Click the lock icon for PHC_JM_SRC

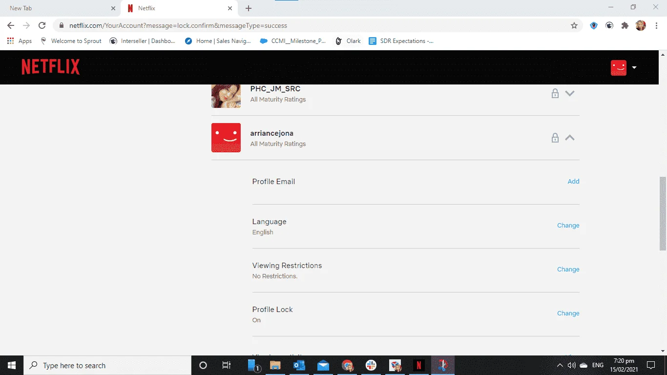coord(555,93)
